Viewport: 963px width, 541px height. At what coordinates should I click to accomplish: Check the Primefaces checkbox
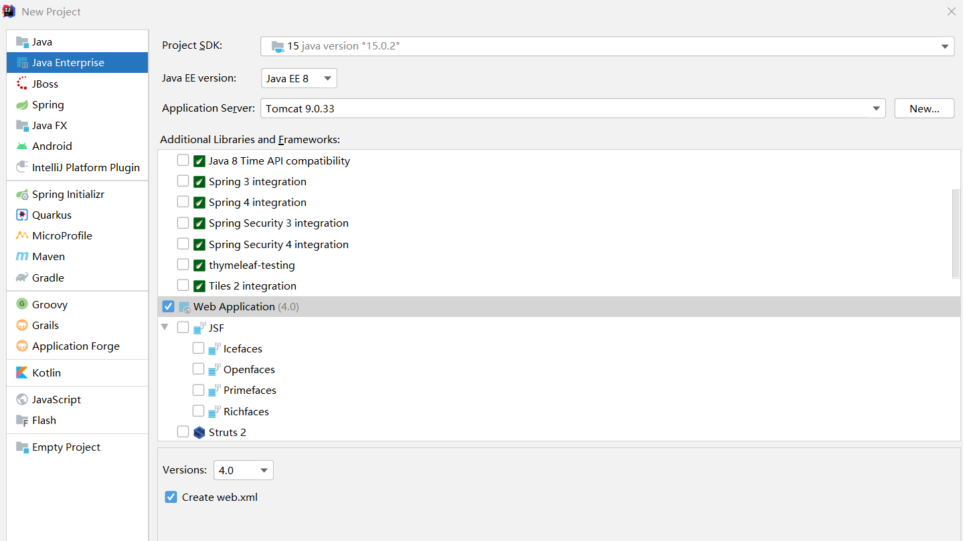[198, 390]
